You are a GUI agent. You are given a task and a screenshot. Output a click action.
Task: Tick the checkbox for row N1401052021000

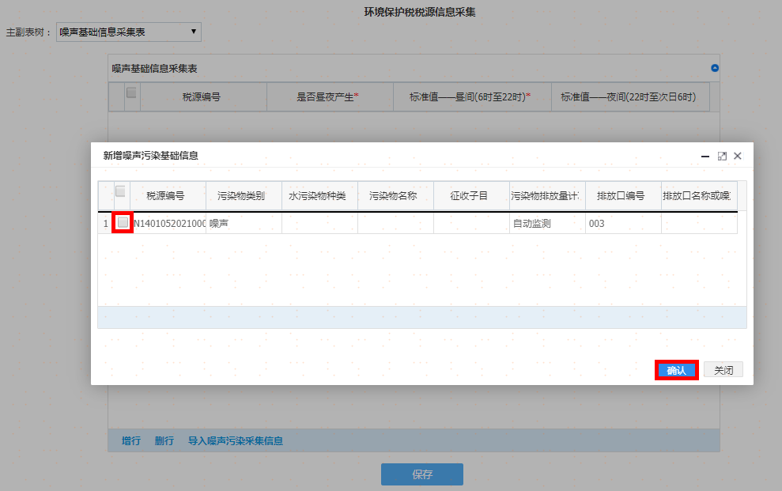pyautogui.click(x=123, y=222)
